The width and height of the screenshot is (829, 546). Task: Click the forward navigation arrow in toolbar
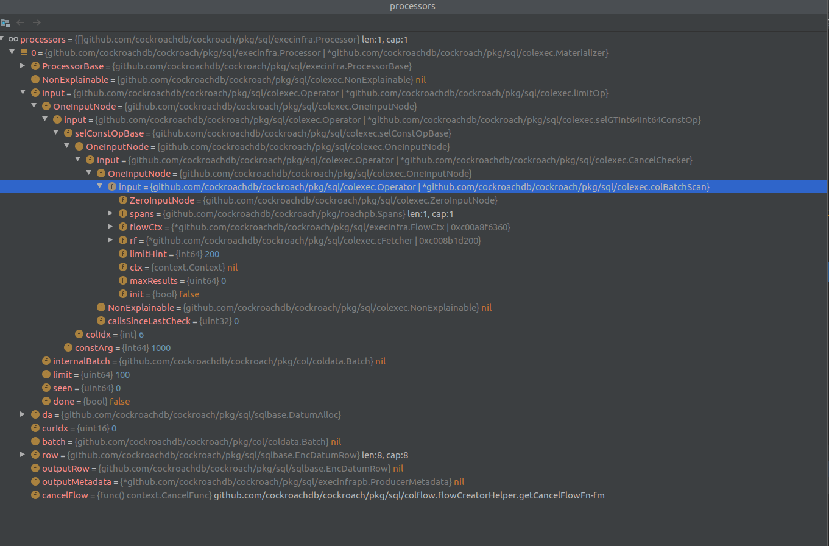click(37, 23)
